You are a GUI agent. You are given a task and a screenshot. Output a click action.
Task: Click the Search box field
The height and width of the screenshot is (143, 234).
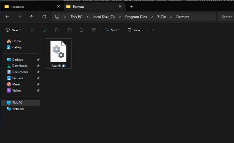[226, 17]
